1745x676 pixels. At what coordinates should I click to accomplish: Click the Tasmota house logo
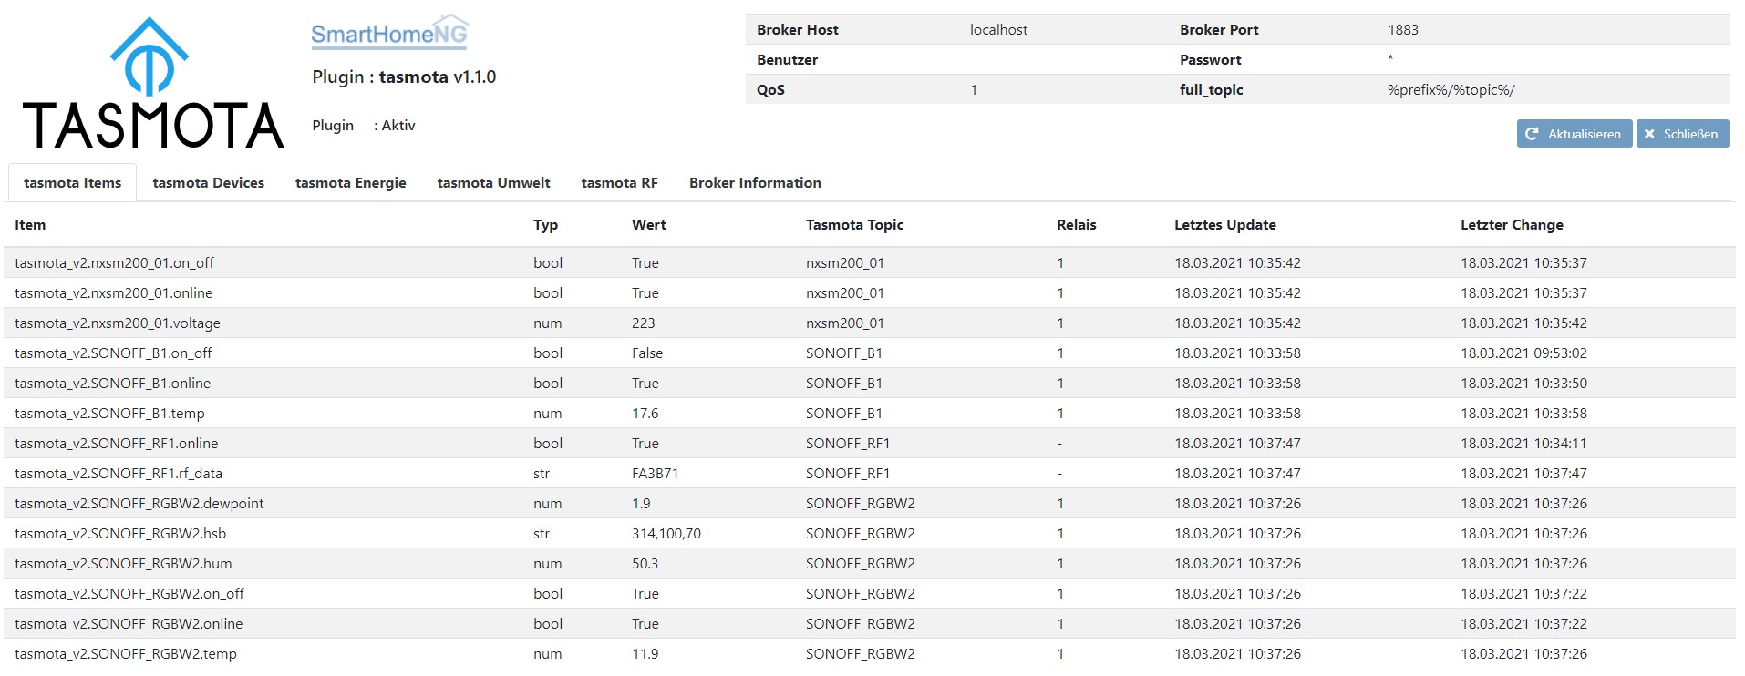pyautogui.click(x=152, y=83)
